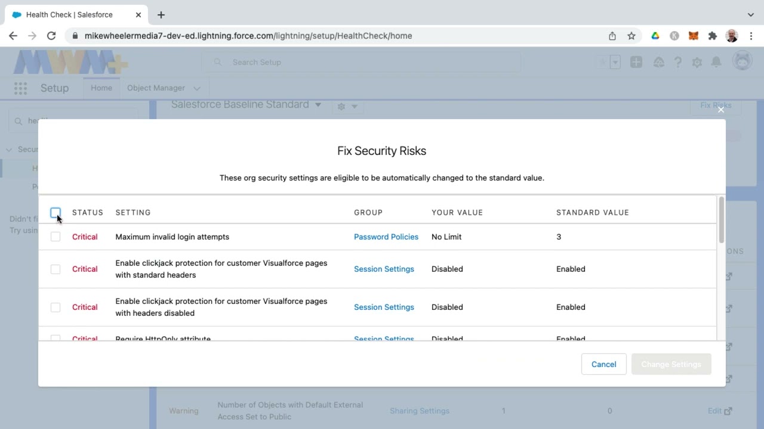Click 'No Limit' value cell

click(x=446, y=237)
